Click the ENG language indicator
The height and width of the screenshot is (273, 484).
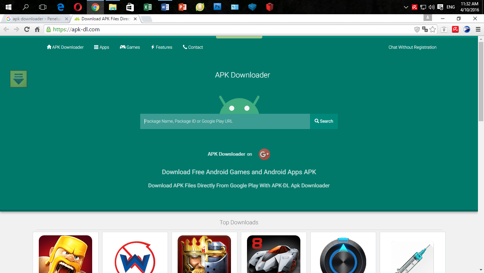tap(451, 7)
